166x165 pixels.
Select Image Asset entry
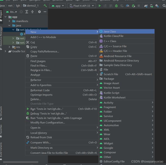[126, 83]
